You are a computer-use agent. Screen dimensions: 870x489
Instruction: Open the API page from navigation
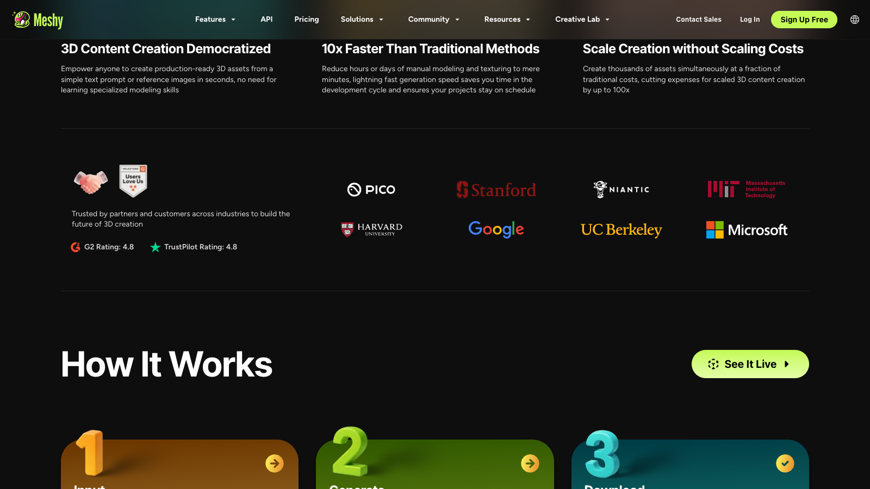point(266,20)
